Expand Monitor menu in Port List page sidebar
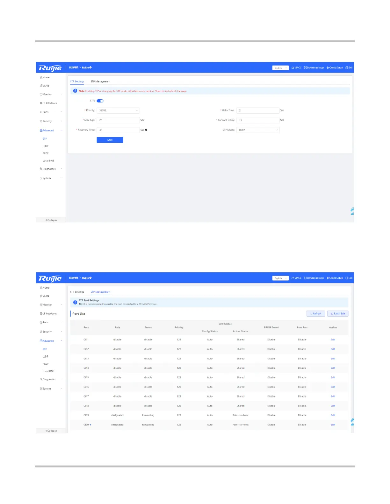390x504 pixels. pos(51,305)
